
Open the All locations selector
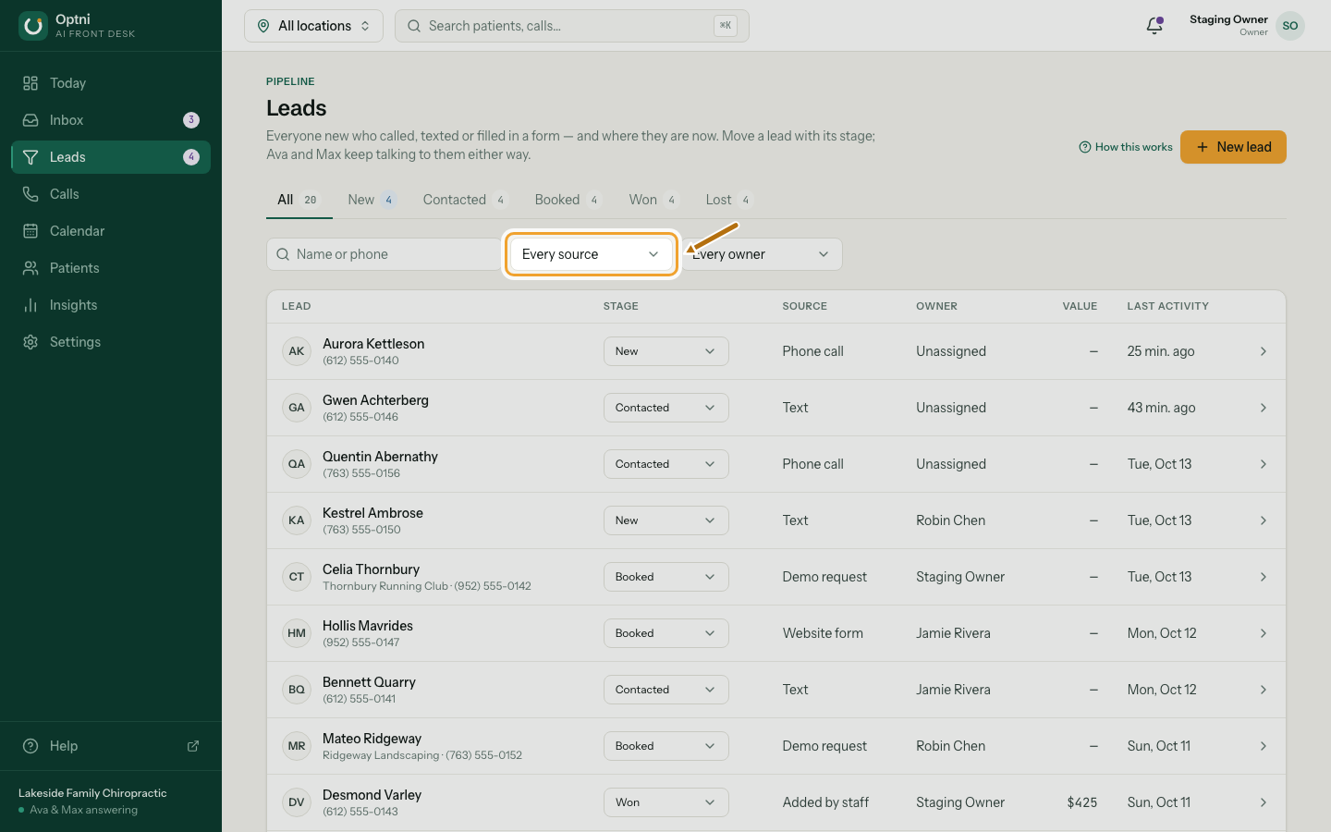click(x=313, y=26)
